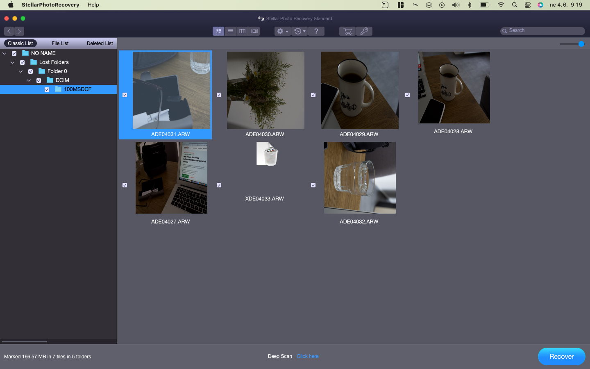Image resolution: width=590 pixels, height=369 pixels.
Task: Open the File List tab
Action: 60,43
